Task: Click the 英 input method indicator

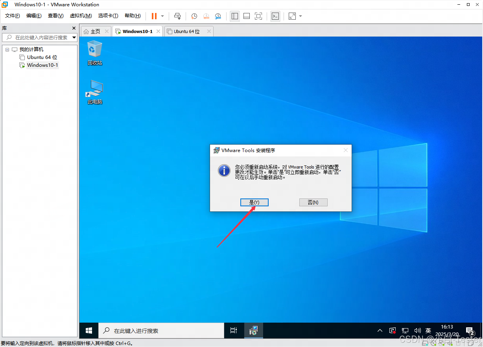Action: pyautogui.click(x=428, y=331)
